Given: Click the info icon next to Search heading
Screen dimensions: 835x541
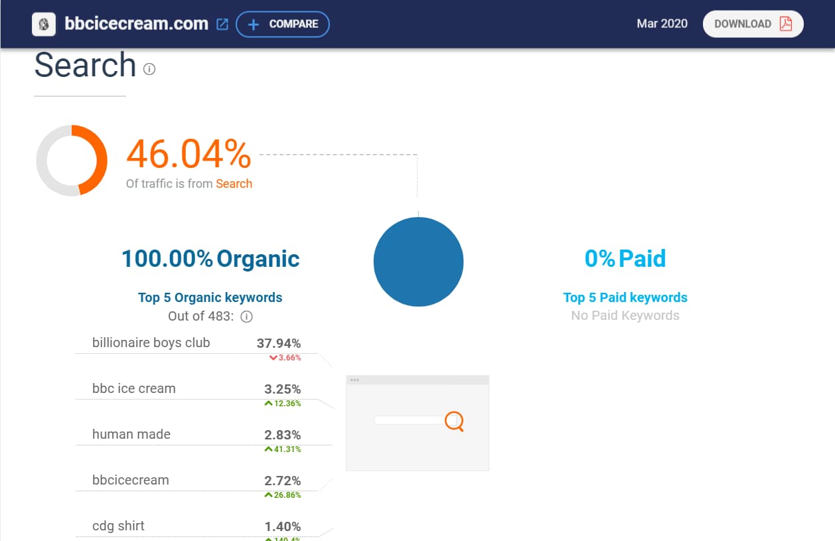Looking at the screenshot, I should 149,69.
